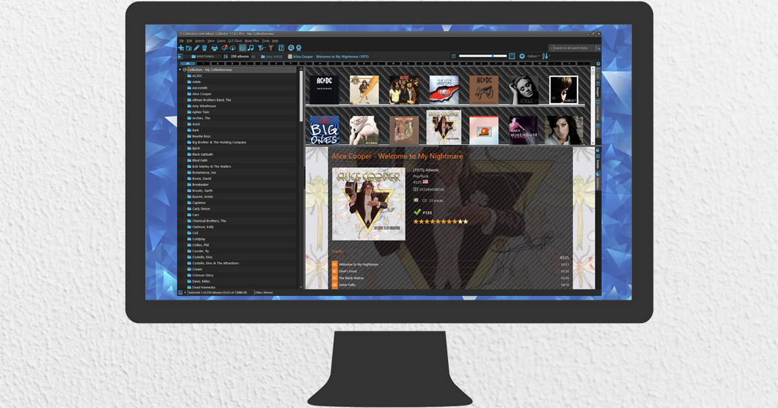
Task: Click the alphabetical sort button
Action: pyautogui.click(x=545, y=56)
